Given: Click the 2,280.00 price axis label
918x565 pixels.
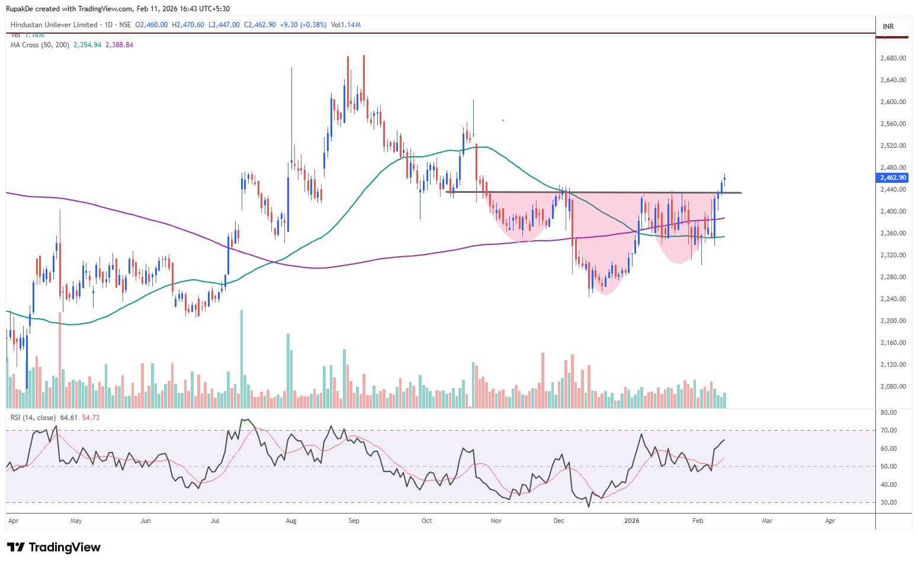Looking at the screenshot, I should 893,277.
